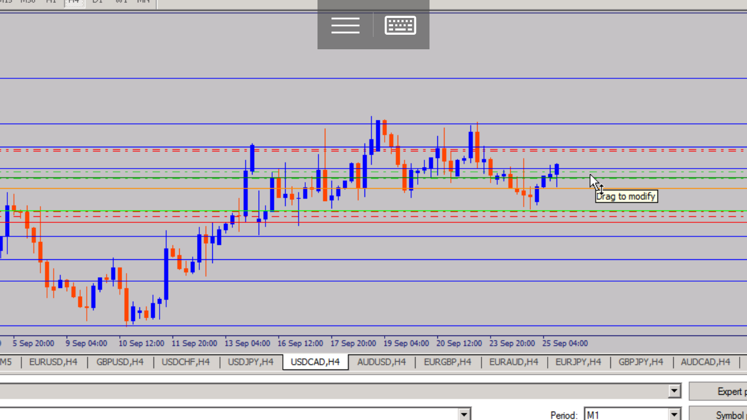747x420 pixels.
Task: Open the hamburger menu overlay
Action: (x=345, y=25)
